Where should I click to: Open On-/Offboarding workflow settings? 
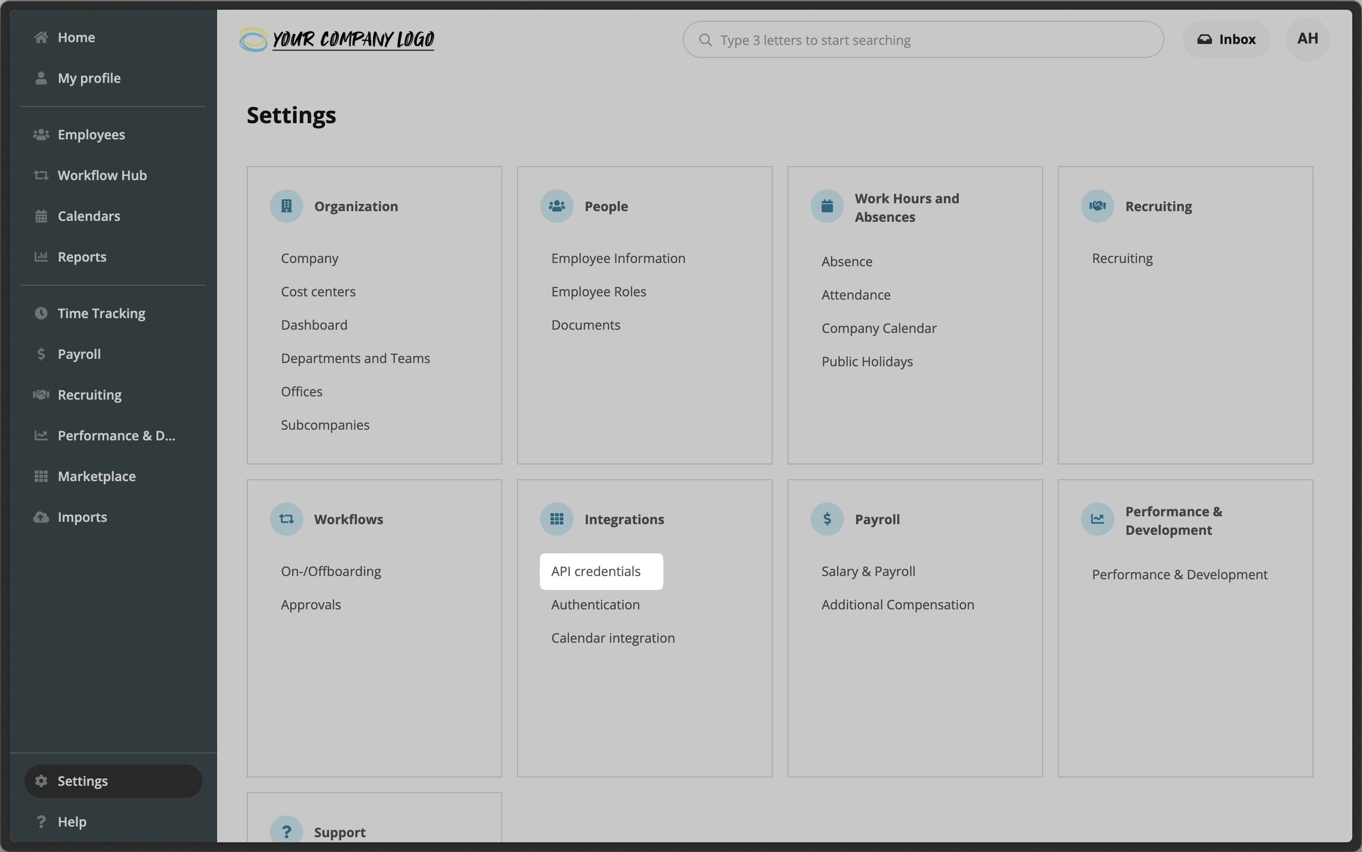coord(331,571)
